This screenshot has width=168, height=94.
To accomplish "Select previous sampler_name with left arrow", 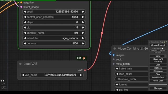I will [x=25, y=33].
